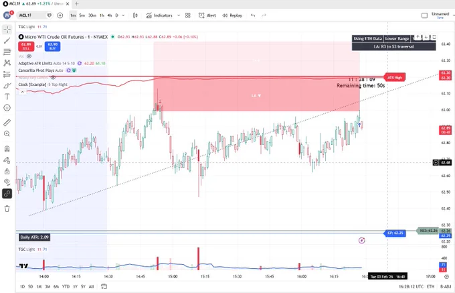Redo the chart action
The height and width of the screenshot is (293, 455).
pos(264,15)
